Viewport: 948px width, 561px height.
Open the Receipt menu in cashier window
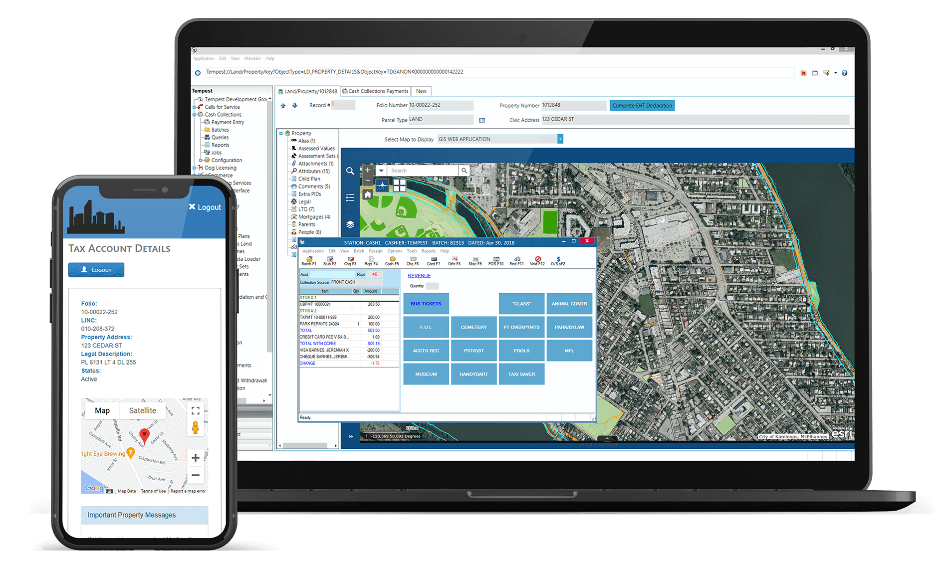click(x=375, y=251)
